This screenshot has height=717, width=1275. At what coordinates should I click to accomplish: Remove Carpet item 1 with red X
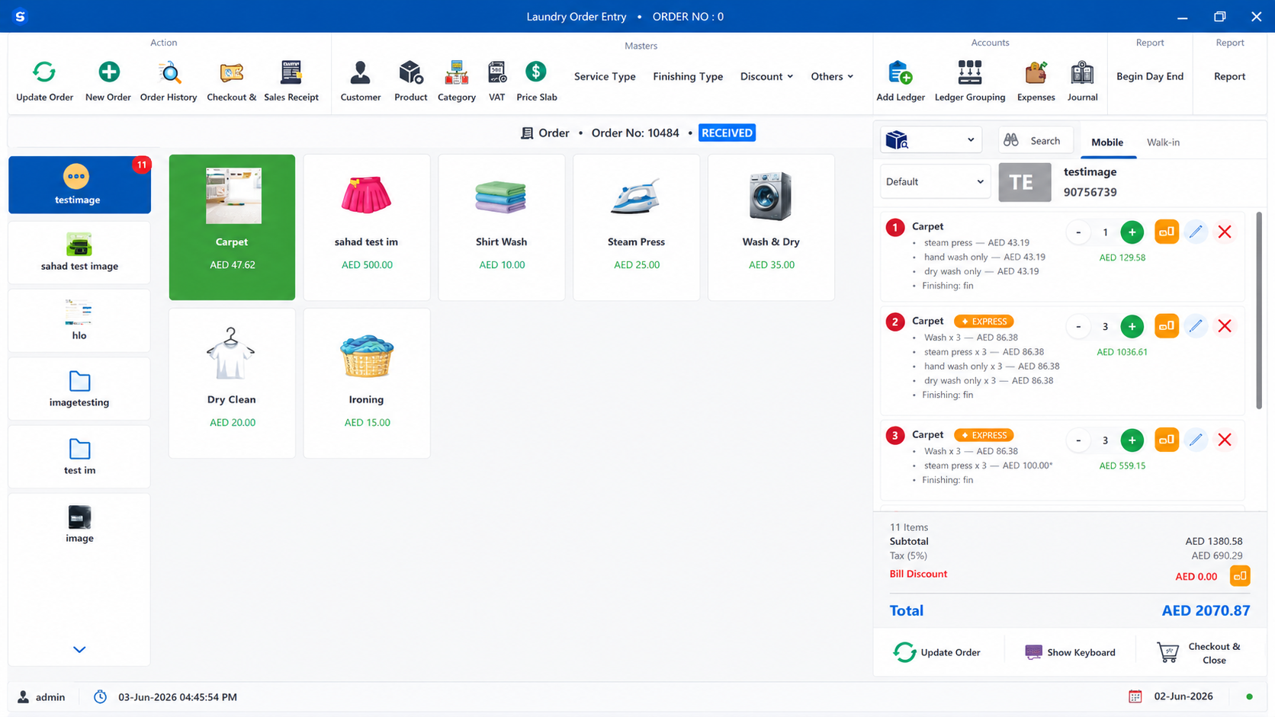coord(1225,232)
